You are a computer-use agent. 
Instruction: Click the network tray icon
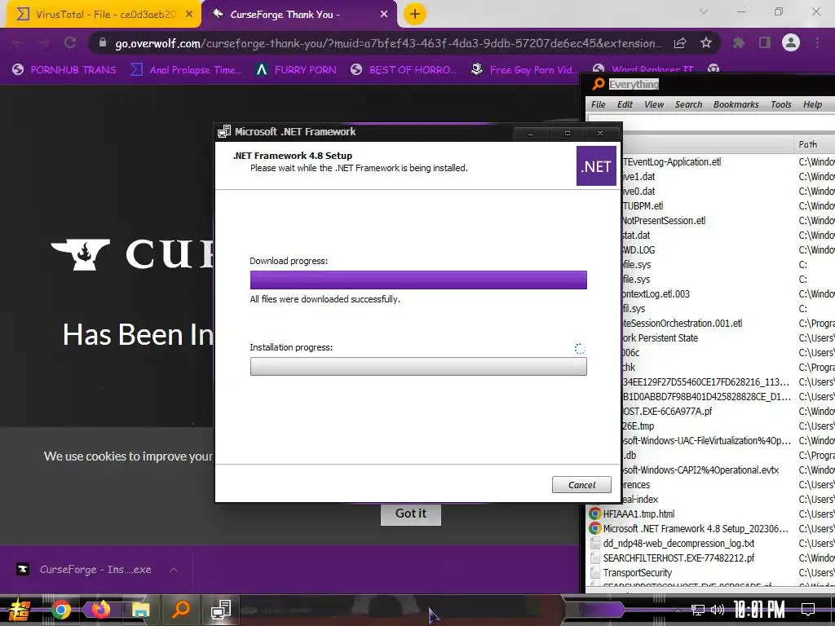pyautogui.click(x=697, y=610)
